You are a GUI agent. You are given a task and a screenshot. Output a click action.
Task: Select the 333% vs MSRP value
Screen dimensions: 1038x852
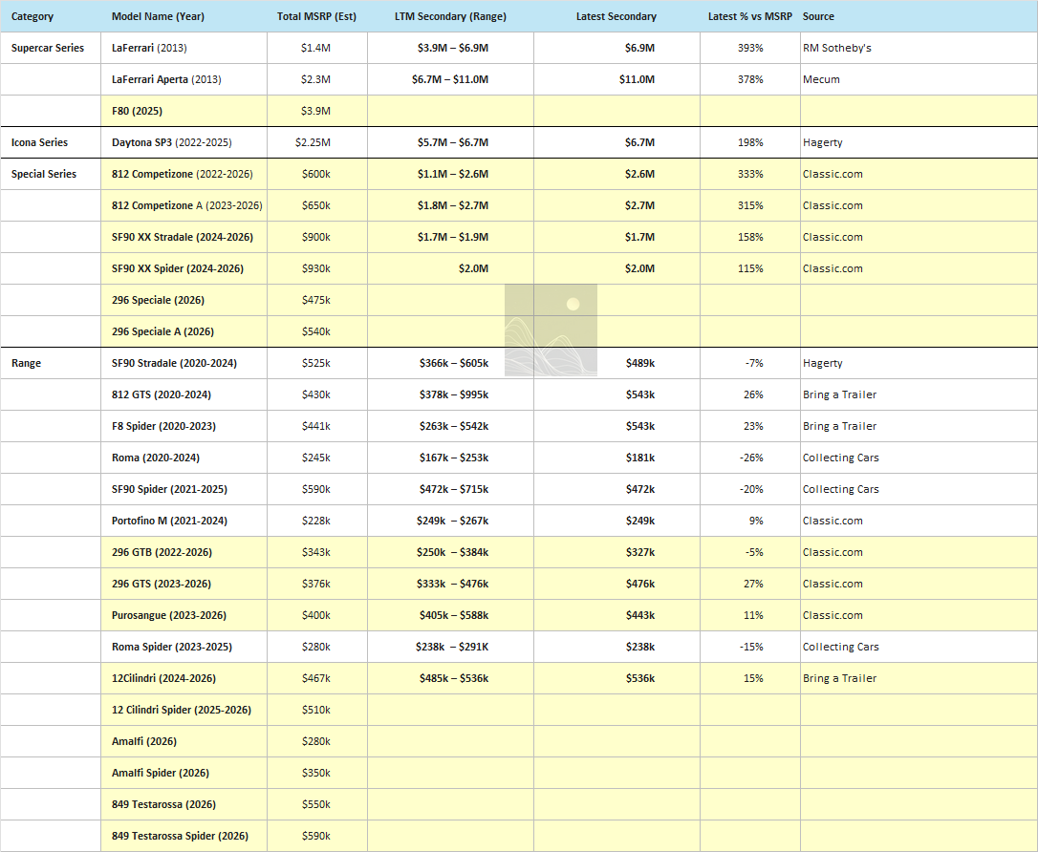(x=750, y=174)
